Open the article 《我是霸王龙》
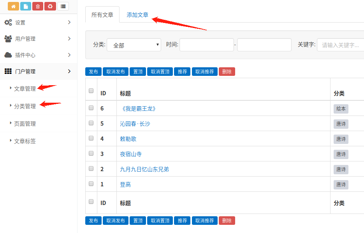The image size is (364, 233). [139, 109]
